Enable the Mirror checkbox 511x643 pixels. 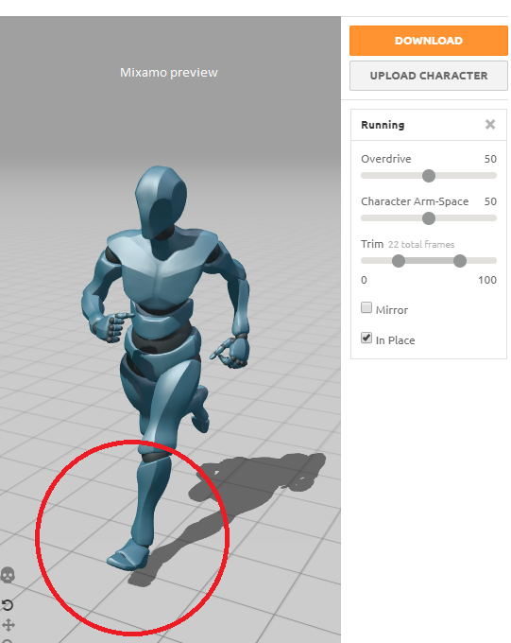(366, 307)
